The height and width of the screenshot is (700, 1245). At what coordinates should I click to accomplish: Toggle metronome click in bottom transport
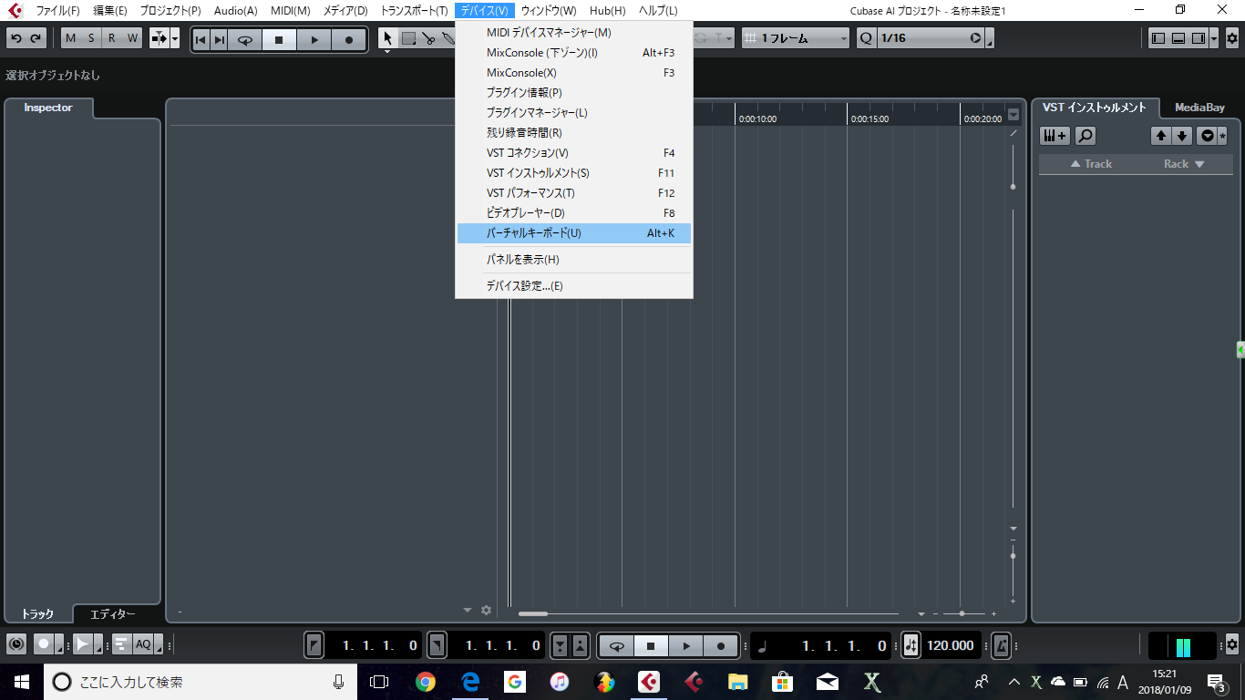point(1001,645)
